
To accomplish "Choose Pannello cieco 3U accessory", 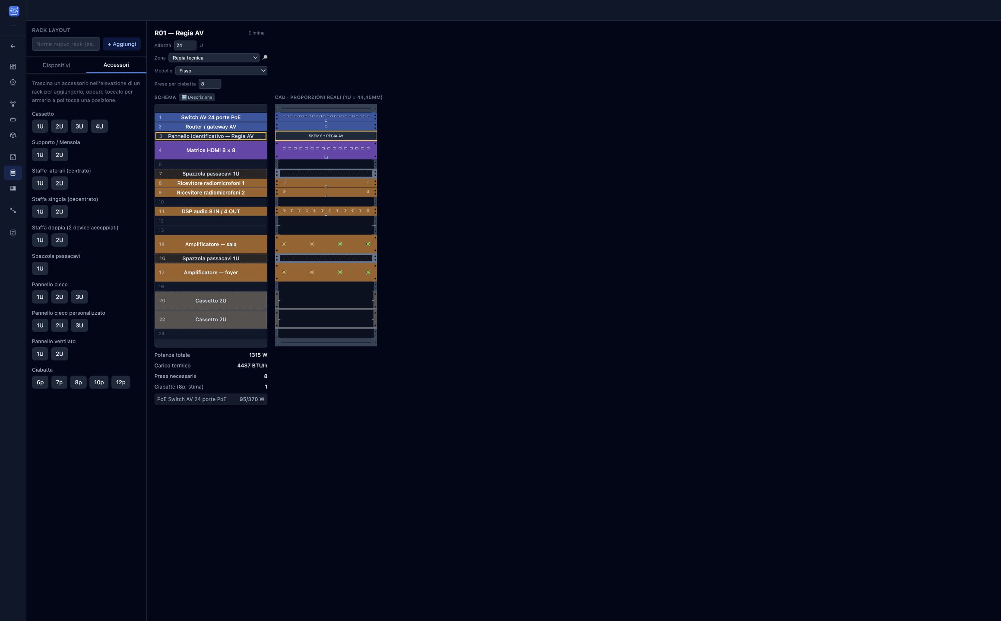I will pyautogui.click(x=79, y=297).
